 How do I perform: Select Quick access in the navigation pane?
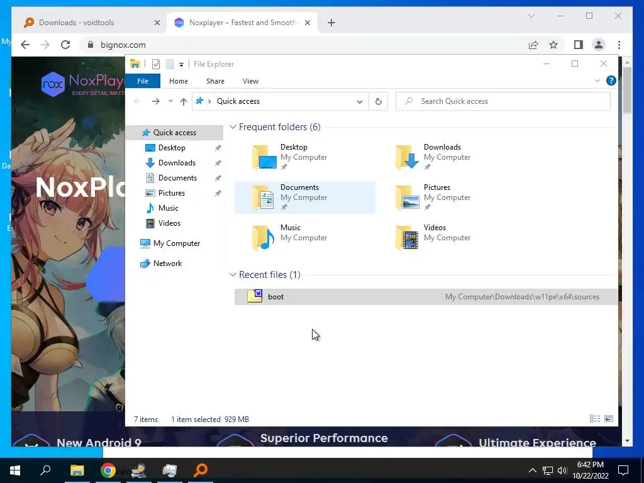pyautogui.click(x=175, y=132)
